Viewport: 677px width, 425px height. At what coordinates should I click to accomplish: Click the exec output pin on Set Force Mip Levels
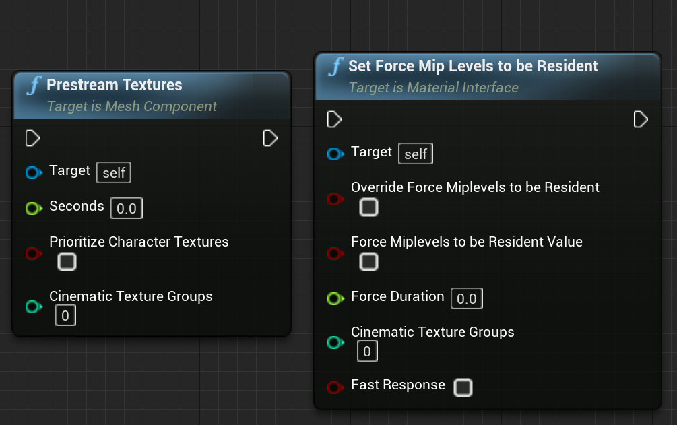[640, 119]
